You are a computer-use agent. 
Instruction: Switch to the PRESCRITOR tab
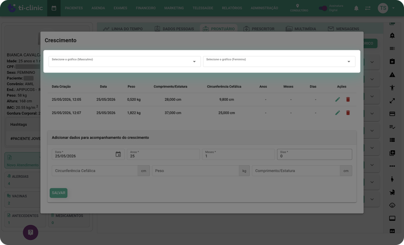pyautogui.click(x=259, y=29)
